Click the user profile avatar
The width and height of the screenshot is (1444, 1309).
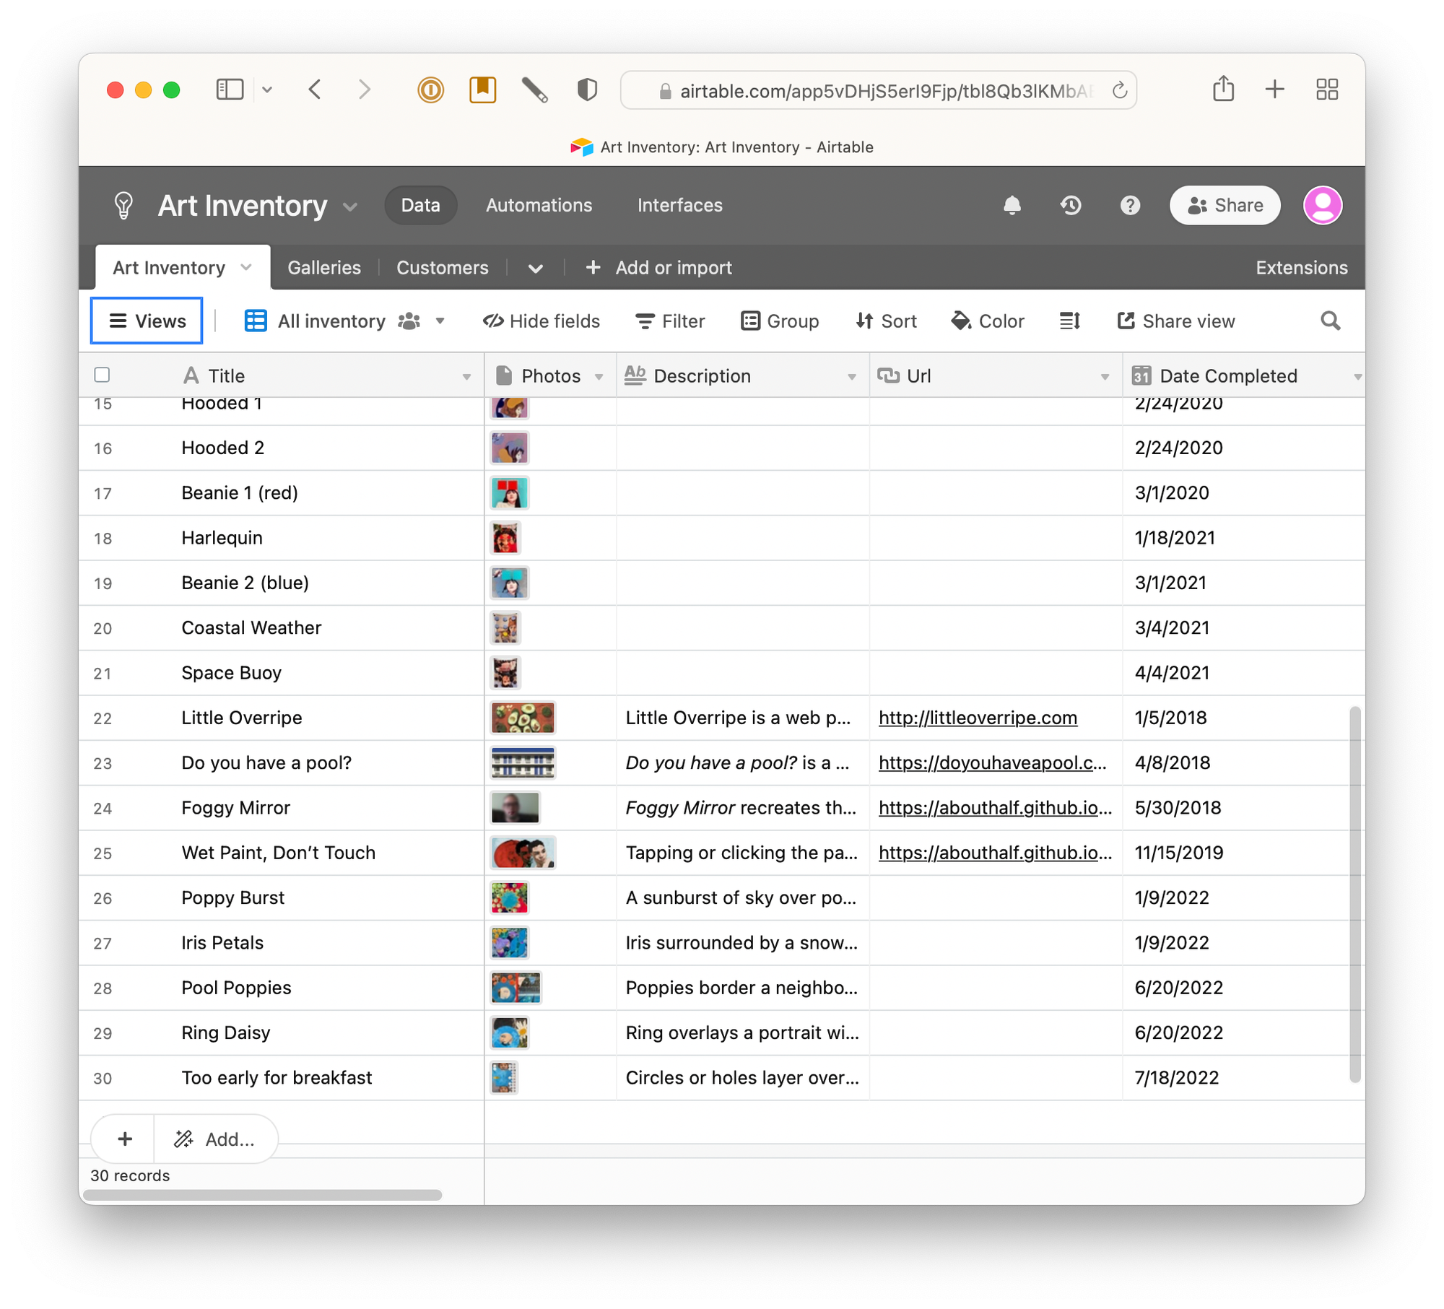click(1322, 206)
